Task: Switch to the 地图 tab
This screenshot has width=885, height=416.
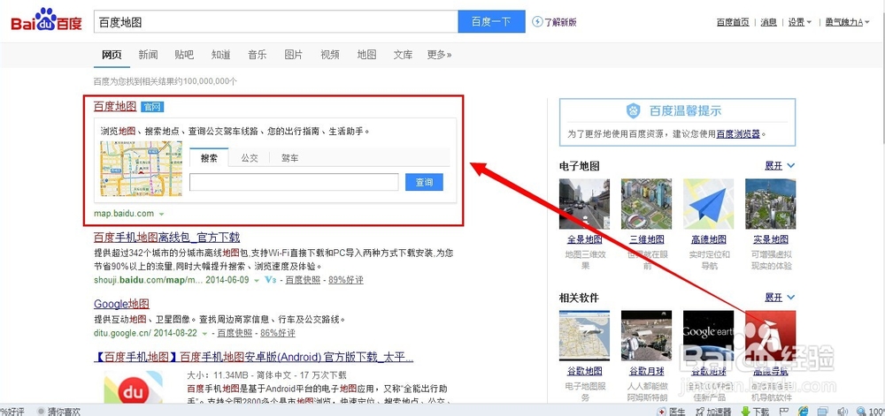Action: [366, 55]
